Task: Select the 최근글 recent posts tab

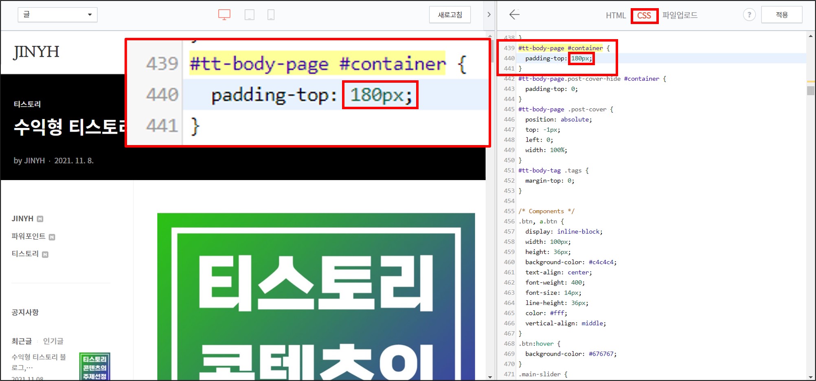Action: pos(22,341)
